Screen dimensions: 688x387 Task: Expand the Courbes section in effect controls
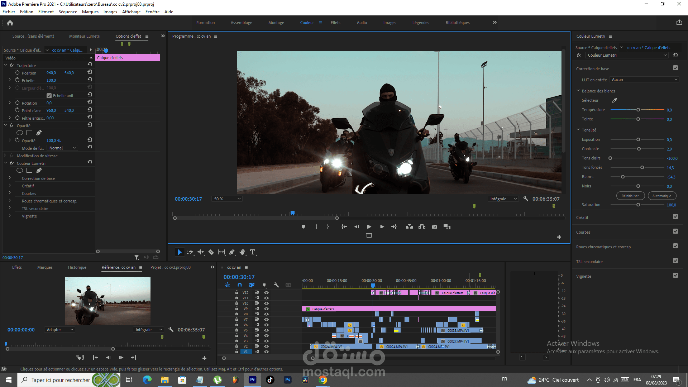point(10,193)
